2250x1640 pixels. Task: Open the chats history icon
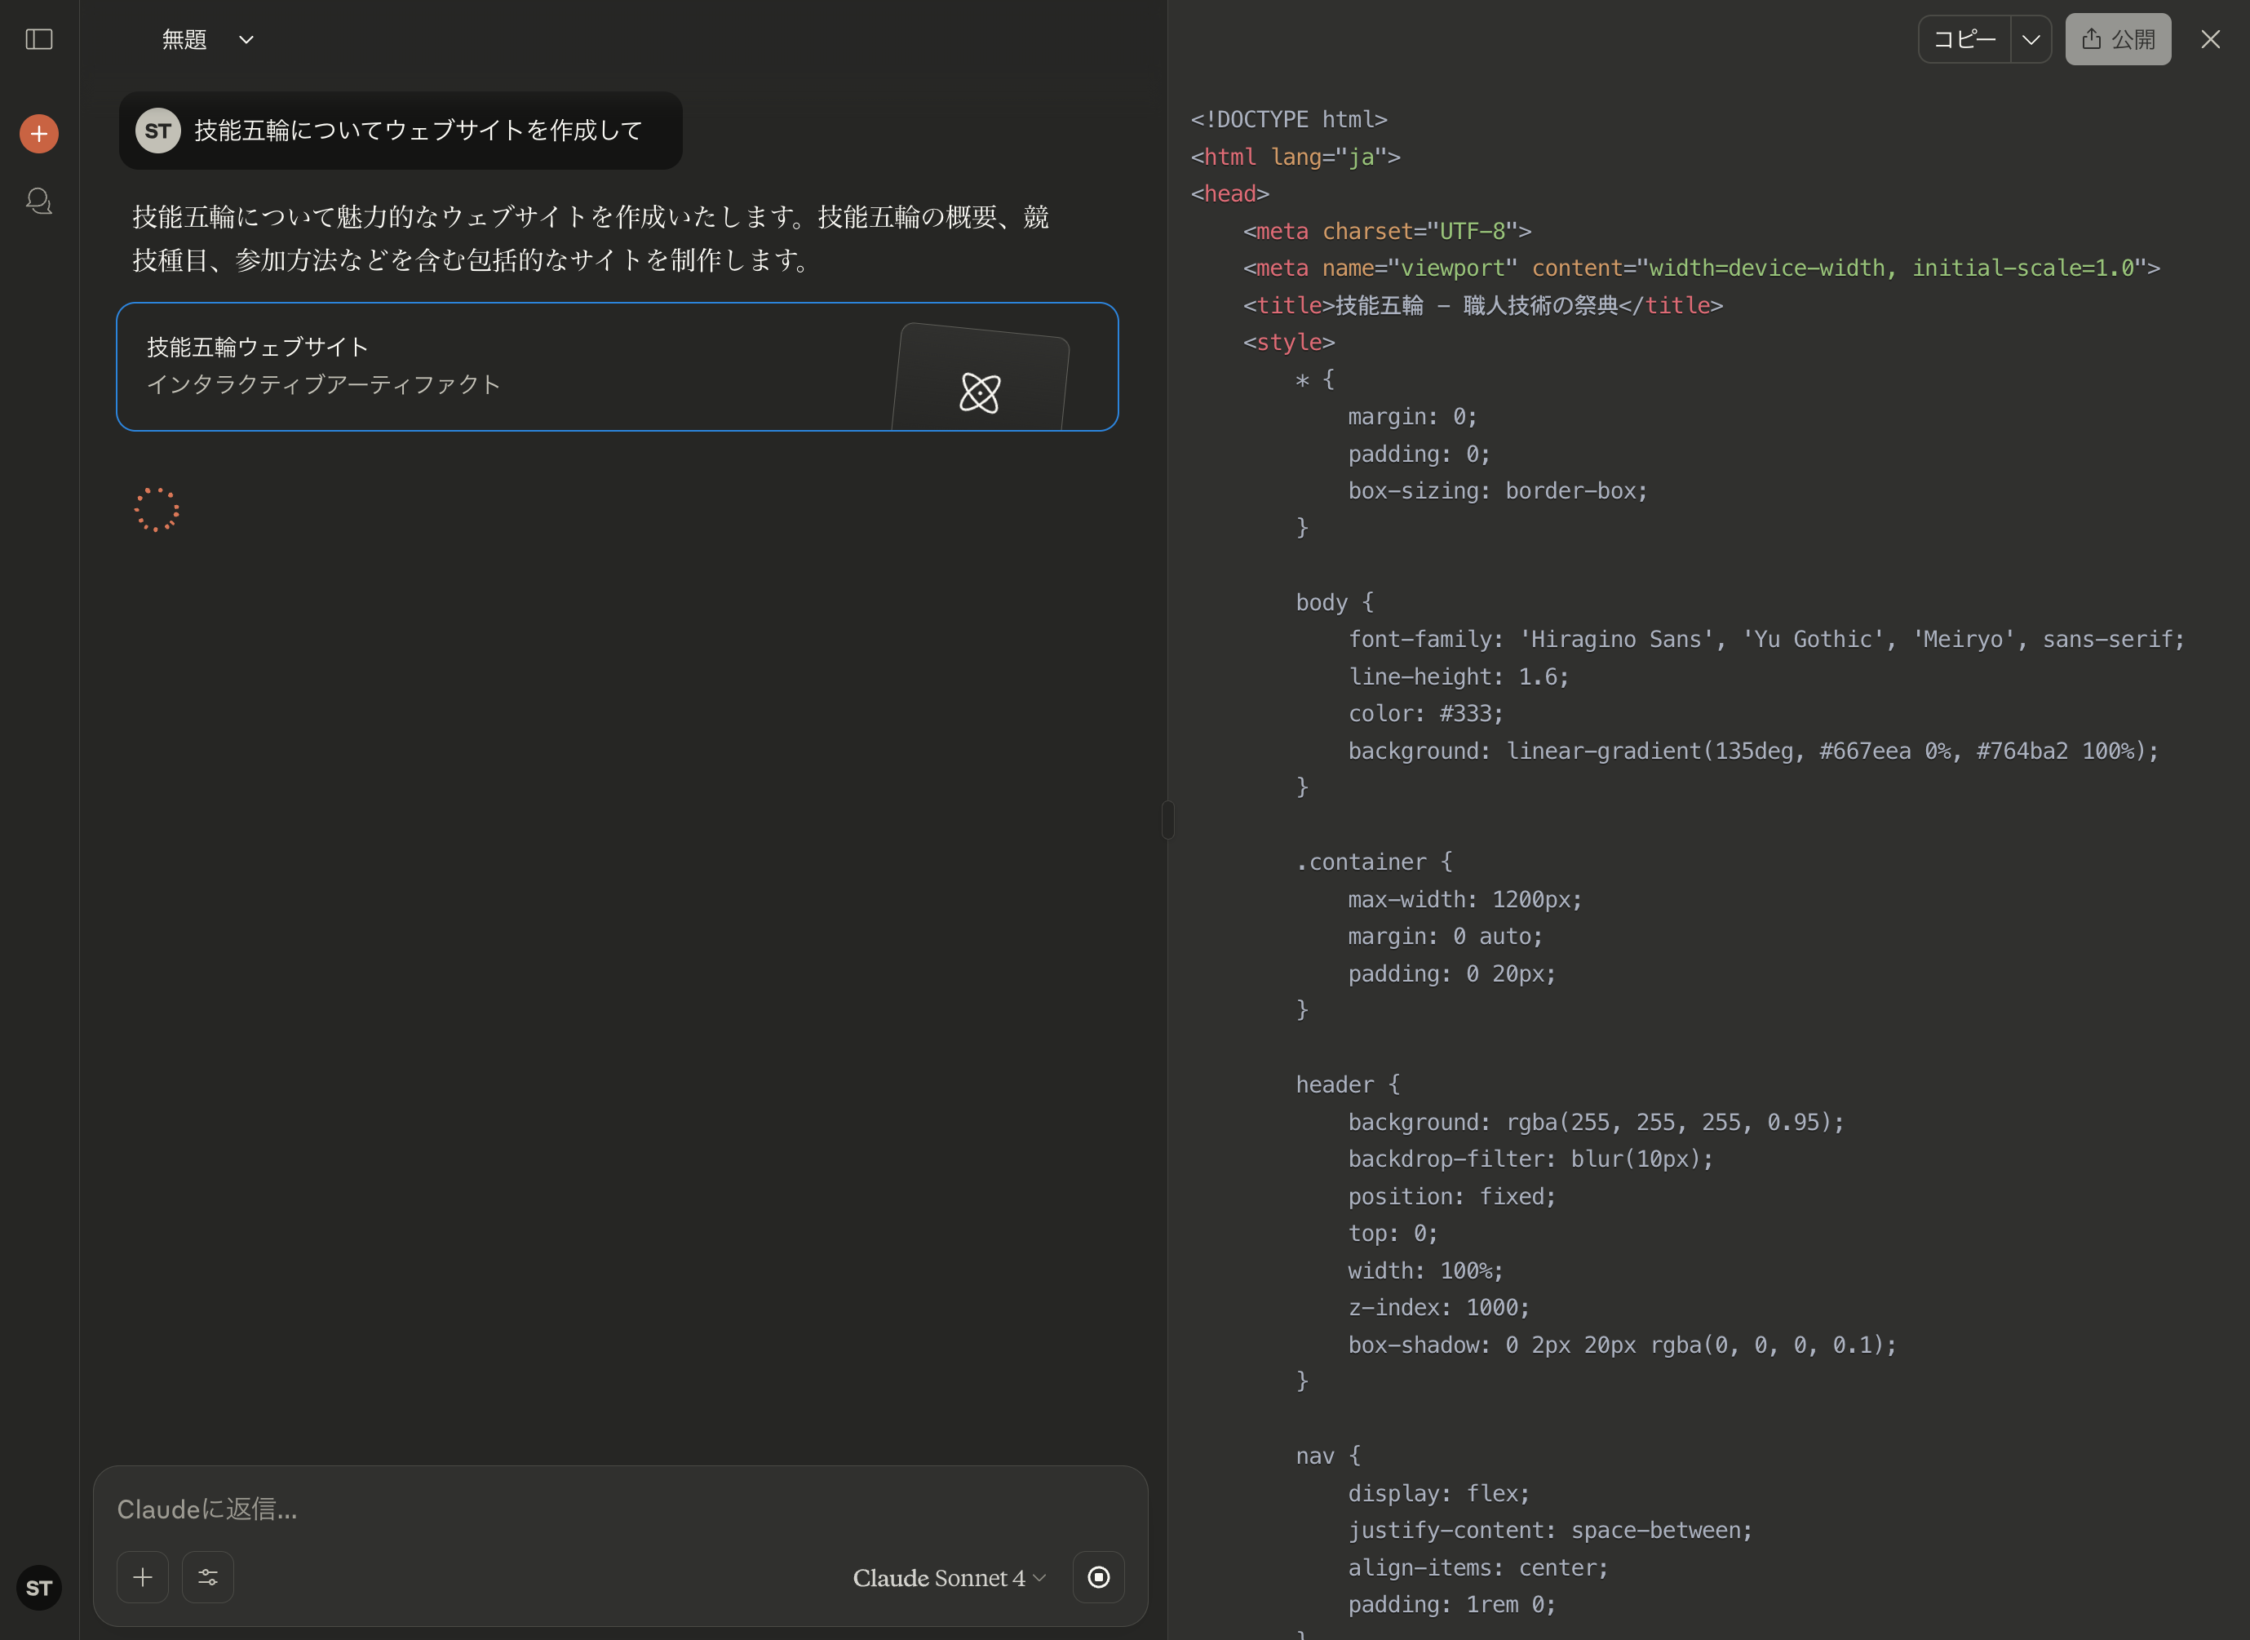pyautogui.click(x=38, y=202)
